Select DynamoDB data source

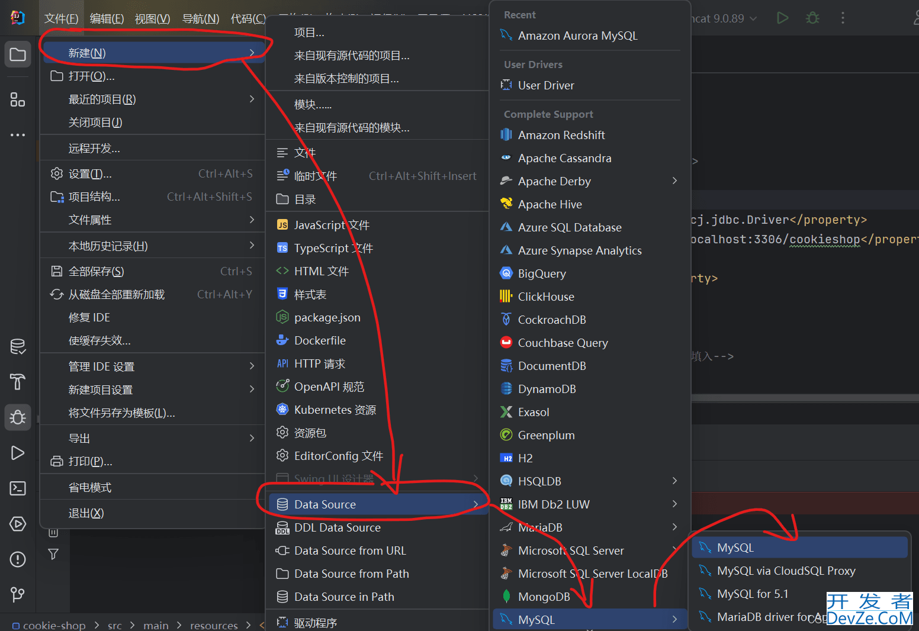click(x=590, y=389)
